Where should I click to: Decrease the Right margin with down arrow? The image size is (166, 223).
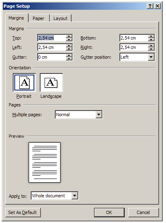point(151,49)
